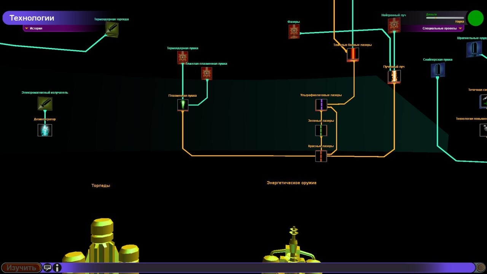Select the Торпеды category label
This screenshot has height=274, width=487.
pos(101,186)
